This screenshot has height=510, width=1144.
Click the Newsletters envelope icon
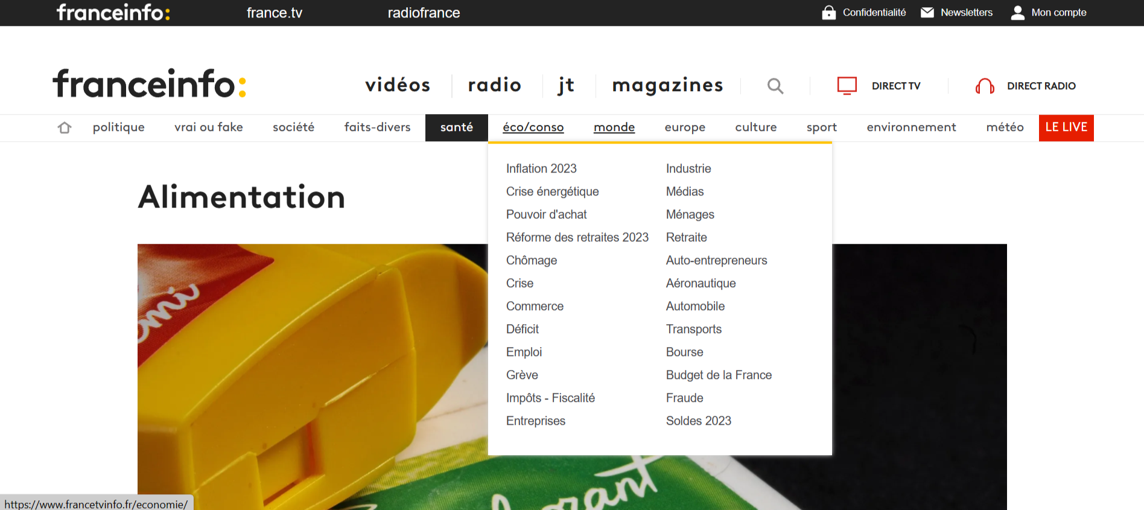(x=927, y=13)
